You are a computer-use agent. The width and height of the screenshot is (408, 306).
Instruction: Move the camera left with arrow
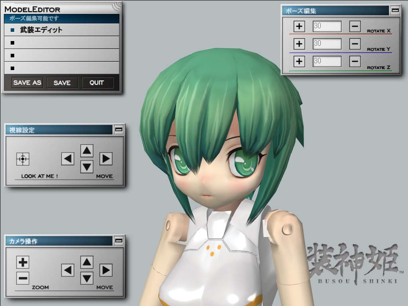coord(68,271)
